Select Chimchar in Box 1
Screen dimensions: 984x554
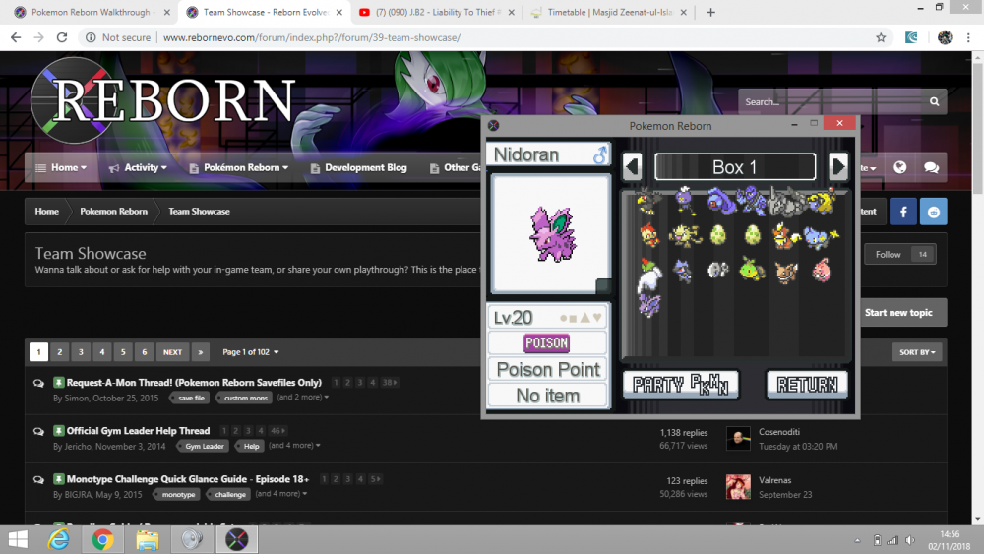click(649, 236)
